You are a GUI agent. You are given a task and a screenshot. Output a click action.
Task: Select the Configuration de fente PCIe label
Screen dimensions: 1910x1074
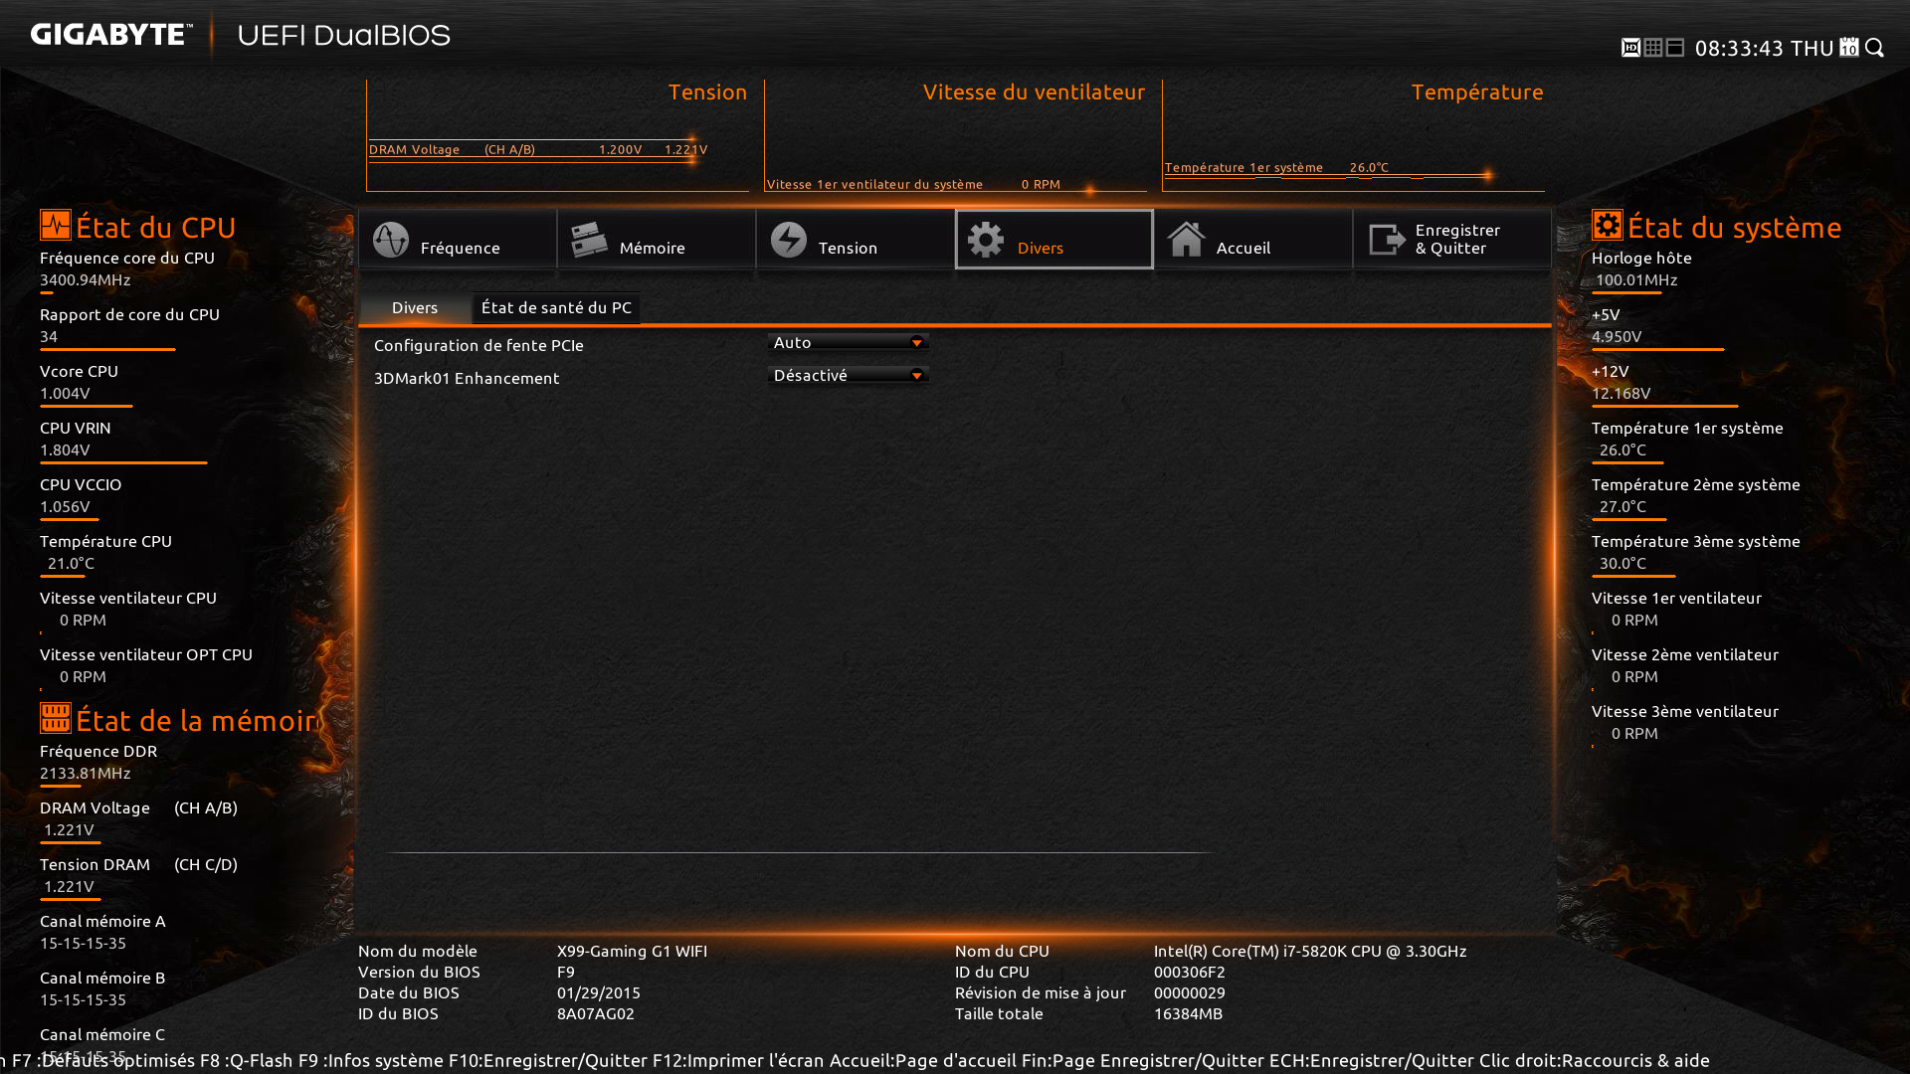pos(478,345)
